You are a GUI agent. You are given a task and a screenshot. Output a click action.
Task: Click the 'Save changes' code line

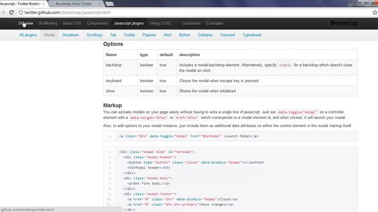tap(181, 204)
